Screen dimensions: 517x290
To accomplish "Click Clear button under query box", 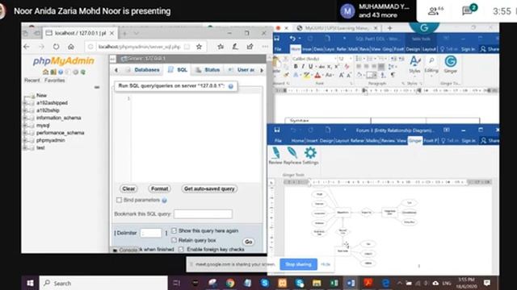I will 128,188.
